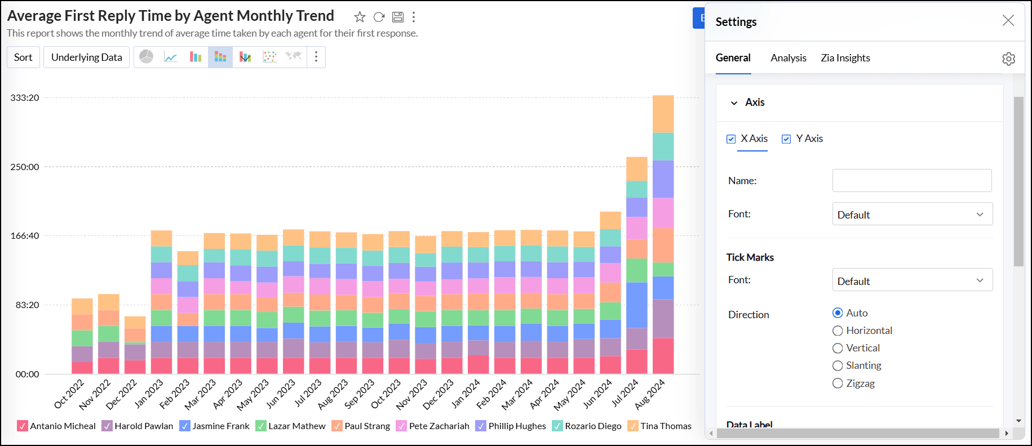The height and width of the screenshot is (446, 1032).
Task: Select the stacked bar chart icon
Action: pos(220,57)
